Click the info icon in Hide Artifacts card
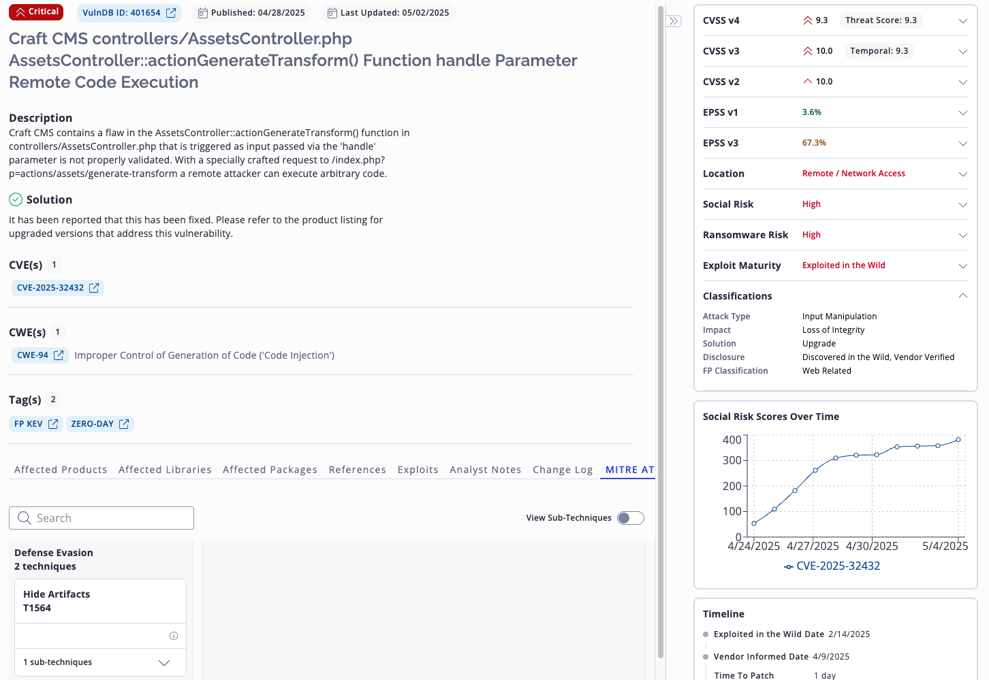This screenshot has height=680, width=989. tap(174, 636)
